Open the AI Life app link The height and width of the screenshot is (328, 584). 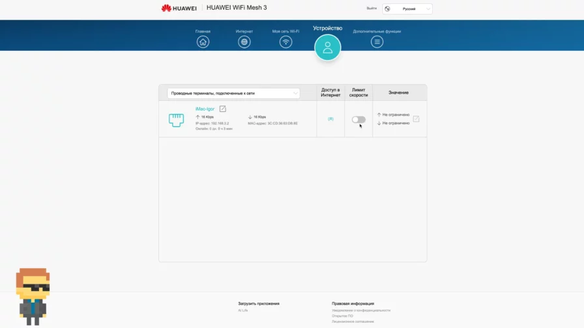point(243,310)
